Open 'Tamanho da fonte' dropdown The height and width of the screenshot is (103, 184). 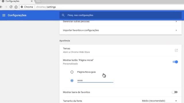click(x=160, y=101)
